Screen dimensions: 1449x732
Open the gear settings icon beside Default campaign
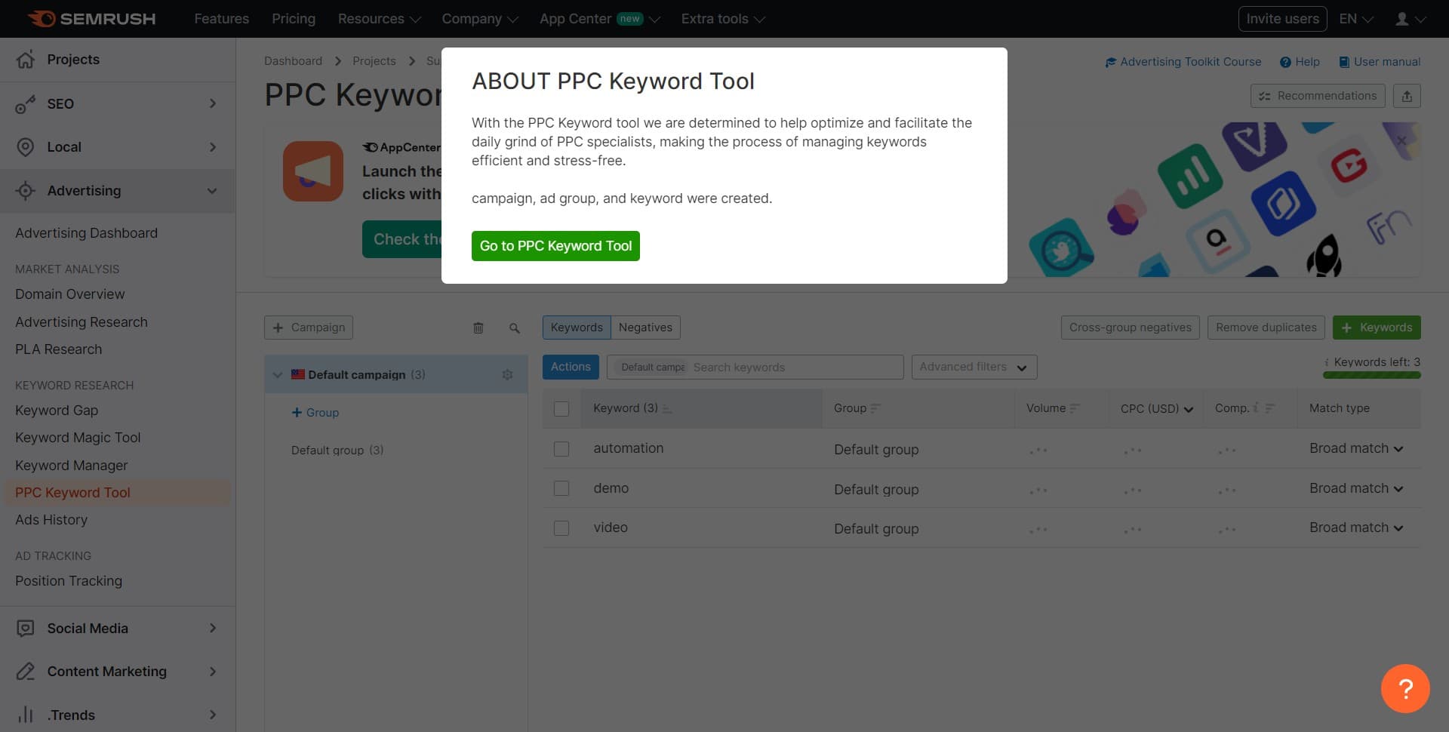coord(507,374)
